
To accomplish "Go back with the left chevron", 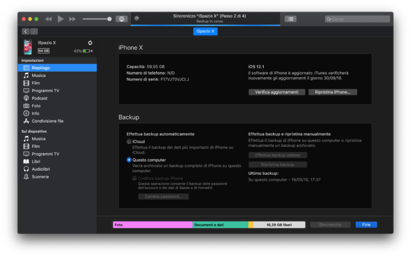I will coord(26,31).
